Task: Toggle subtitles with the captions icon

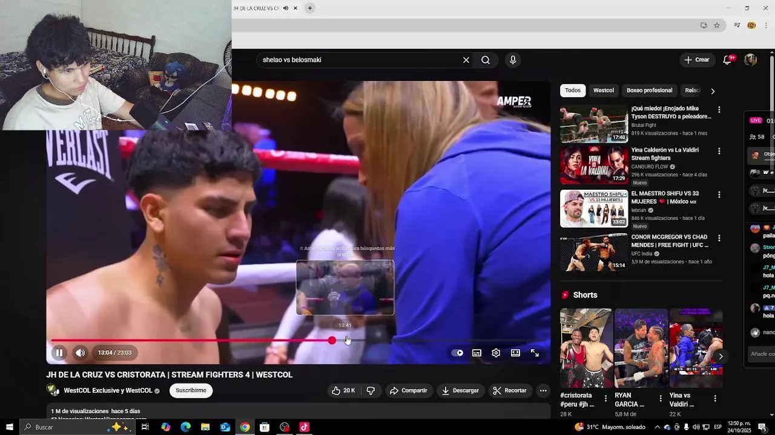Action: click(477, 353)
